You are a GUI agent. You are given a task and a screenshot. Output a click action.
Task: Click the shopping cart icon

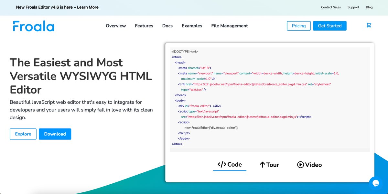(x=369, y=25)
